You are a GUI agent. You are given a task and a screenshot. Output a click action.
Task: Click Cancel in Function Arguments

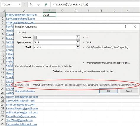129,91
